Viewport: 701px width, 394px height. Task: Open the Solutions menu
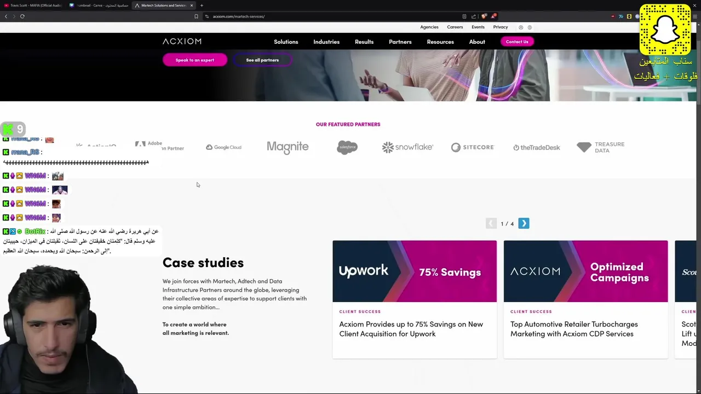click(286, 42)
